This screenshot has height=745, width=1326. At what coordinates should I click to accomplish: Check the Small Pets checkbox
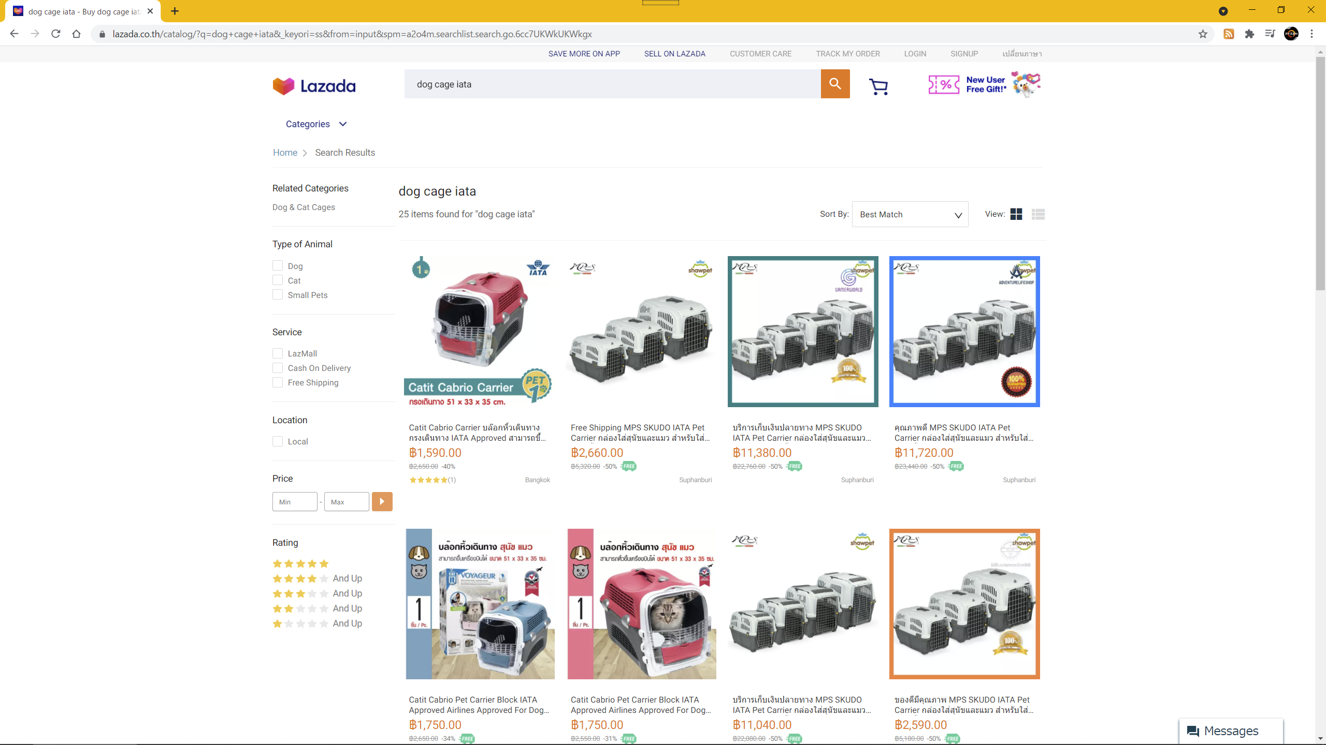point(278,294)
